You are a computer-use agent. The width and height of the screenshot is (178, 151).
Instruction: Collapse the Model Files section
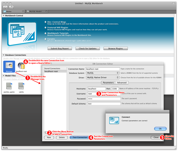point(4,76)
